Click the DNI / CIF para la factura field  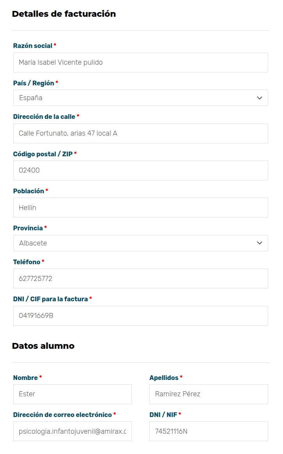click(140, 316)
